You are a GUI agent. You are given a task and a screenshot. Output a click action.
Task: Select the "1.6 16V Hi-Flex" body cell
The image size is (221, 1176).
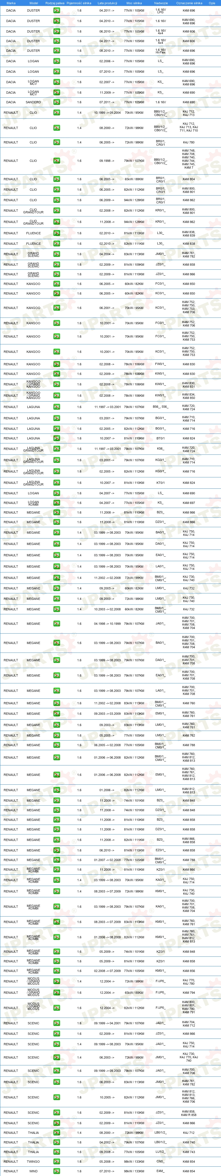(161, 51)
